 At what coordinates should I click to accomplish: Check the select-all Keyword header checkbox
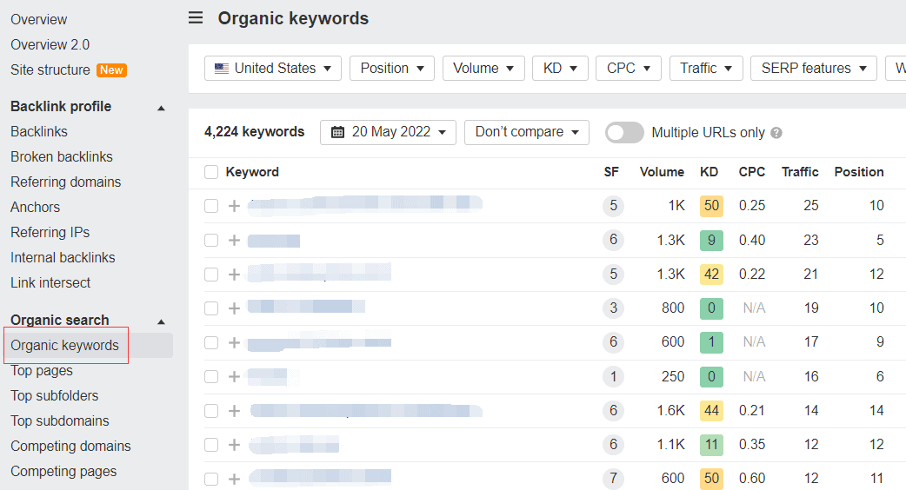(211, 172)
